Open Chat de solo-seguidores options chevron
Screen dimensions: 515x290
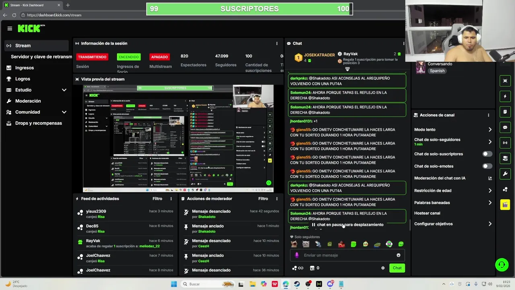tap(490, 142)
